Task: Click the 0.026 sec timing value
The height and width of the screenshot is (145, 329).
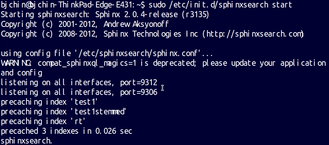Action: pos(114,131)
